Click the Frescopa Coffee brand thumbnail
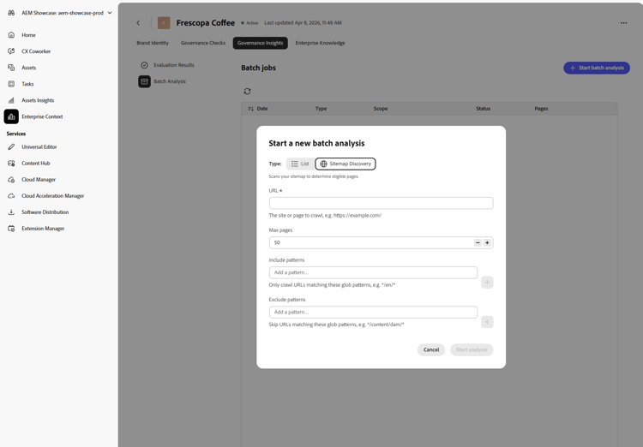Screen dimensions: 643x447 (164, 23)
